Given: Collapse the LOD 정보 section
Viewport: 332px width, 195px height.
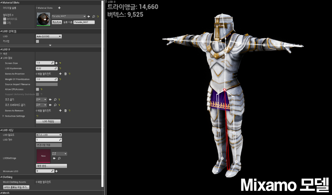Looking at the screenshot, I should pyautogui.click(x=1, y=58).
